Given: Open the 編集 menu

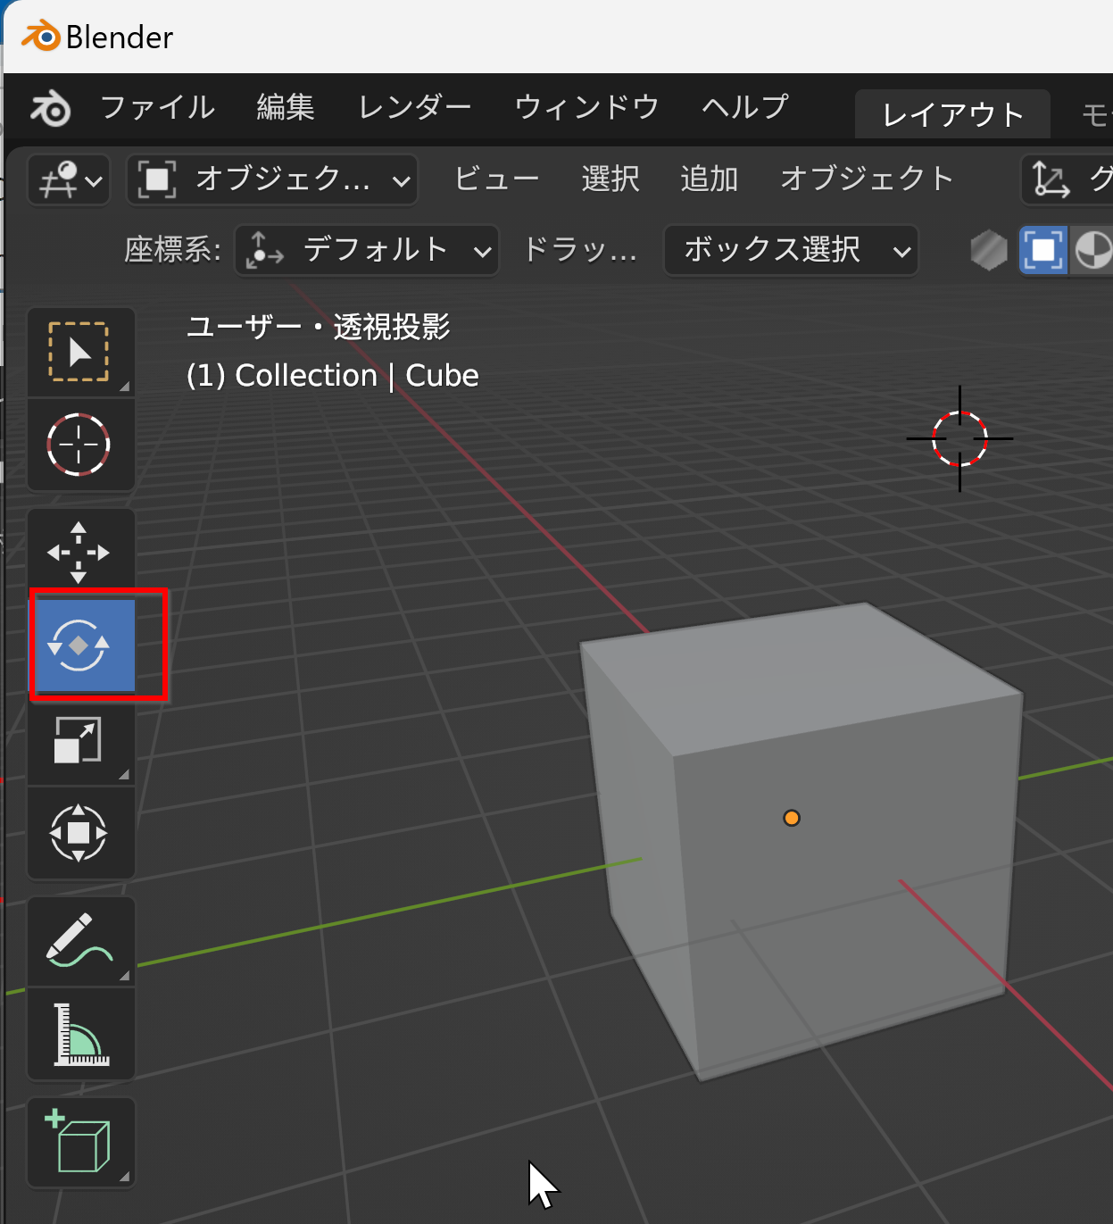Looking at the screenshot, I should [286, 108].
